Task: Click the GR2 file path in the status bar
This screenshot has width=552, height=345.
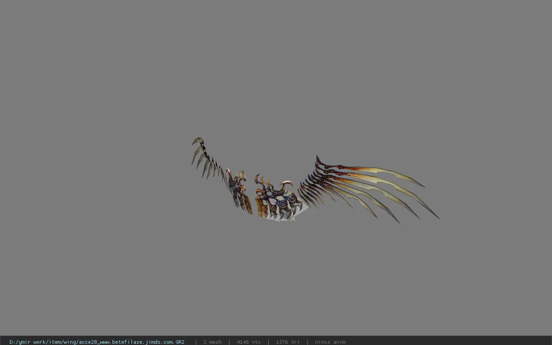Action: click(97, 342)
